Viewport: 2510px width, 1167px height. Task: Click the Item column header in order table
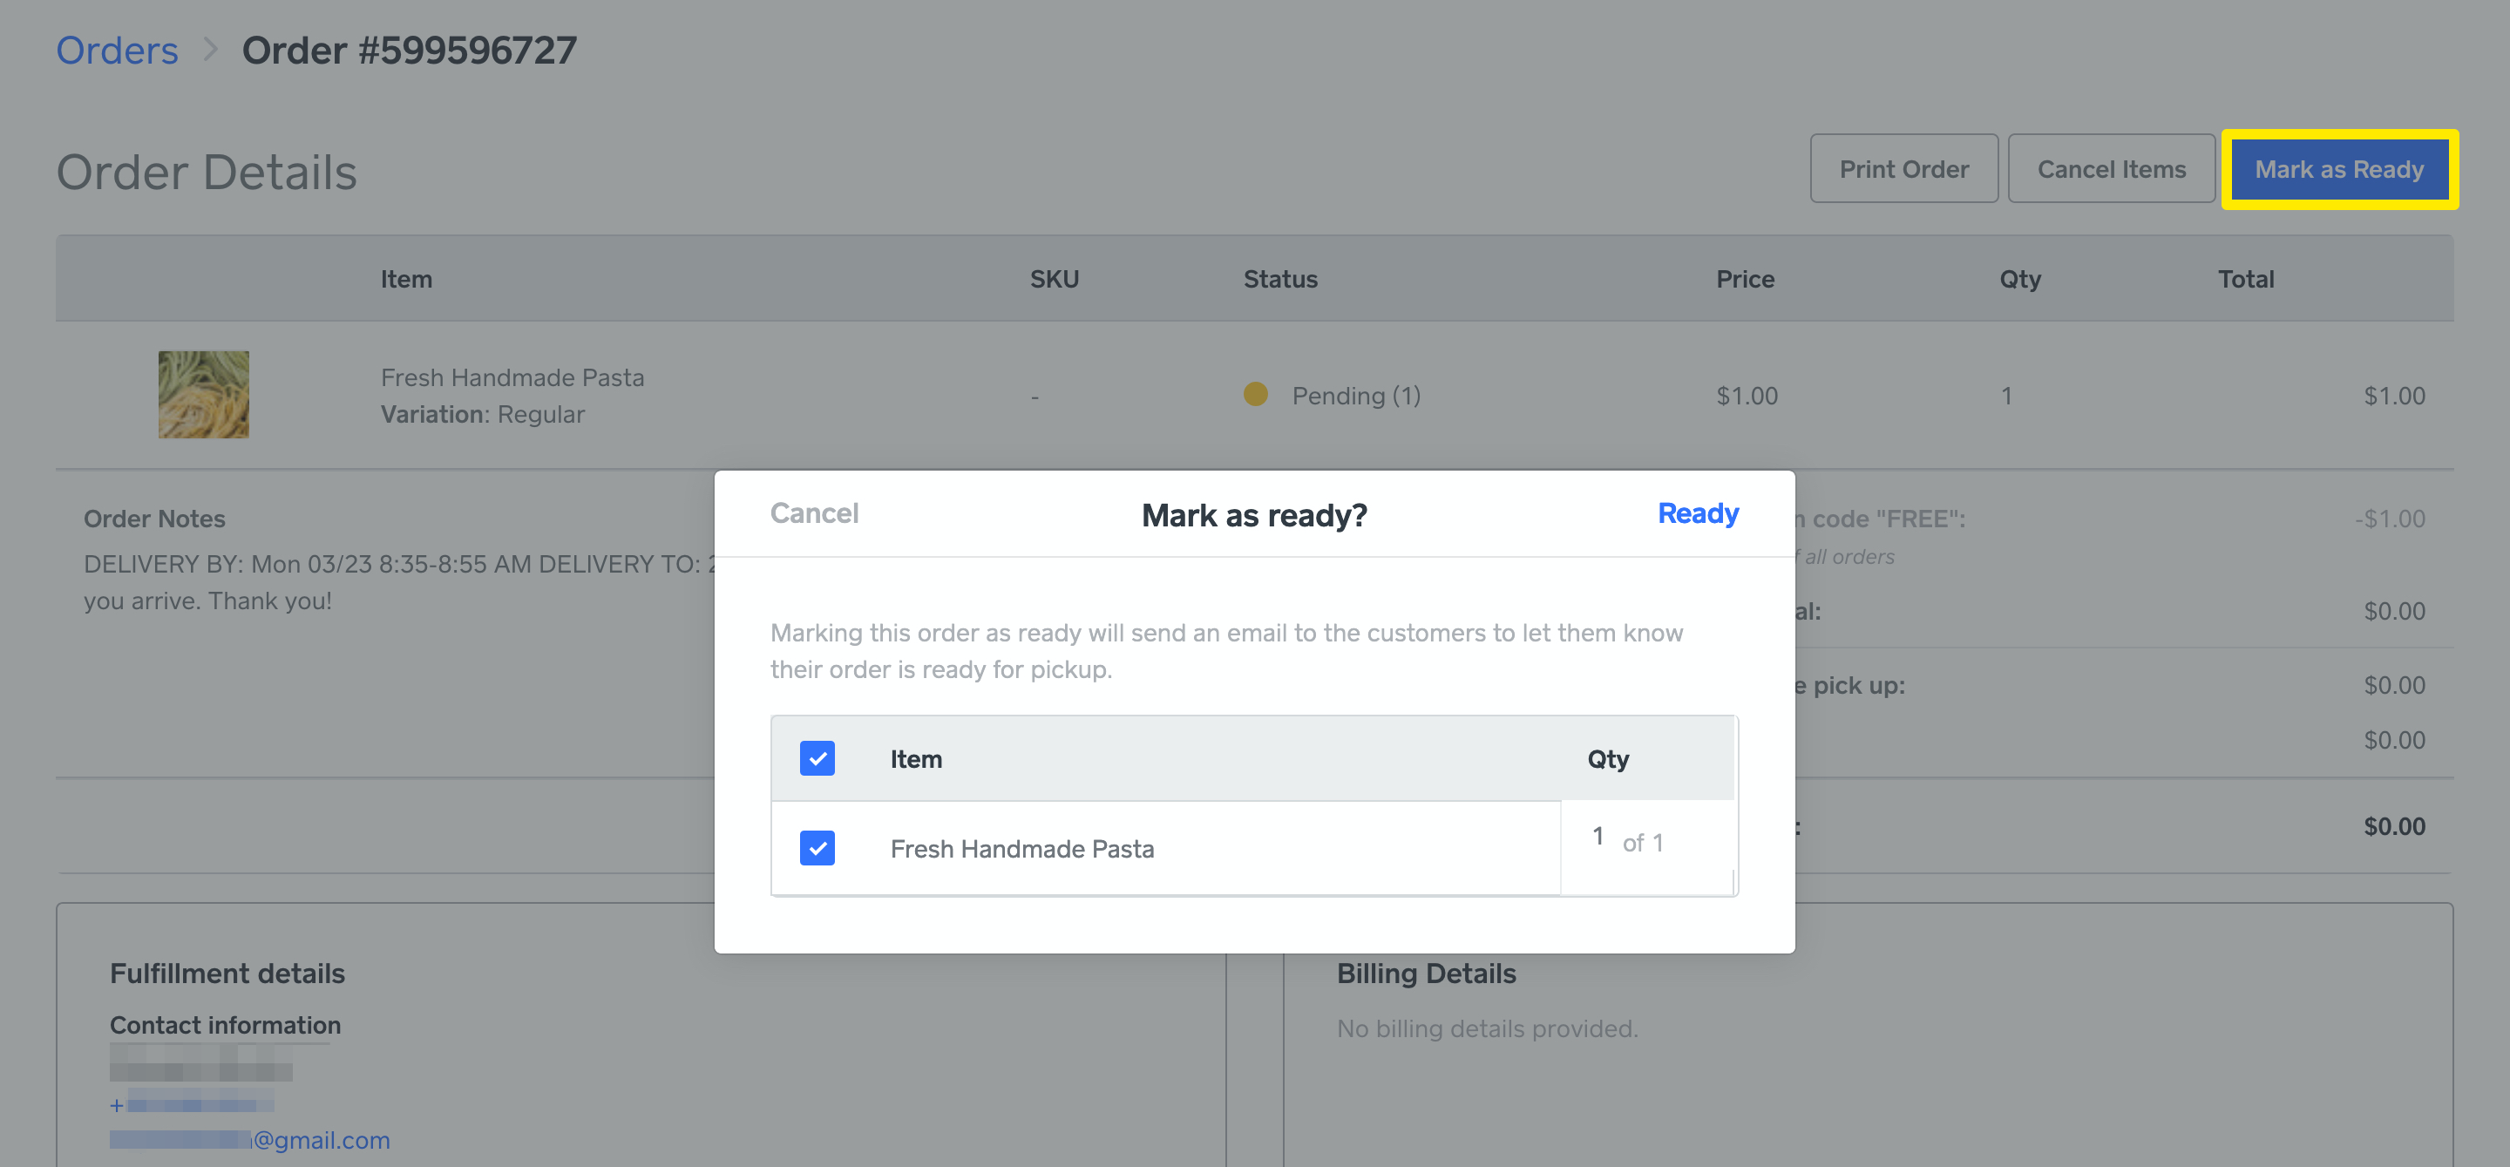click(x=405, y=280)
